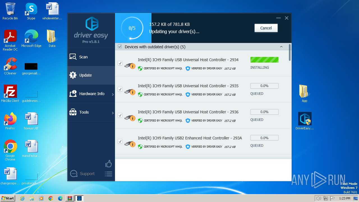Click the USB device icon for controller 2936
Viewport: 359px width, 202px height.
coord(130,118)
